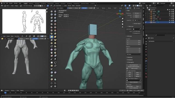Toggle camera view gizmo icon
This screenshot has width=175, height=98.
(x=122, y=24)
